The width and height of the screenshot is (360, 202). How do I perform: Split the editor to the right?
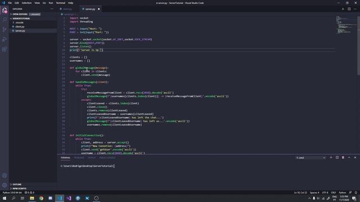[x=349, y=9]
